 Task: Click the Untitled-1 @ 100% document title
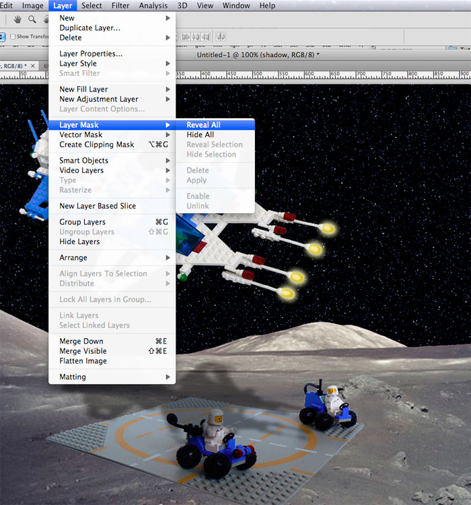(x=258, y=54)
